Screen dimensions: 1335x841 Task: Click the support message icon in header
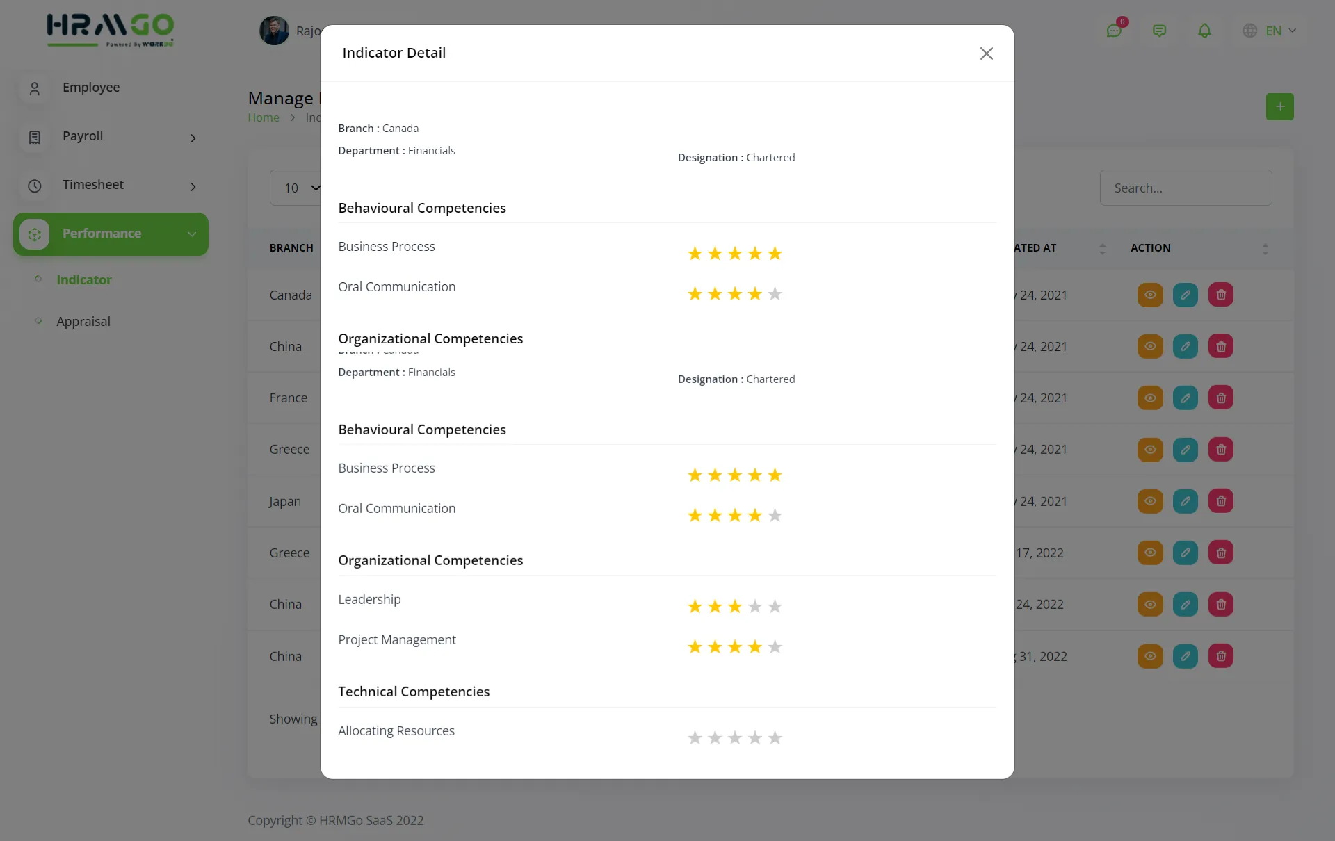[1159, 31]
